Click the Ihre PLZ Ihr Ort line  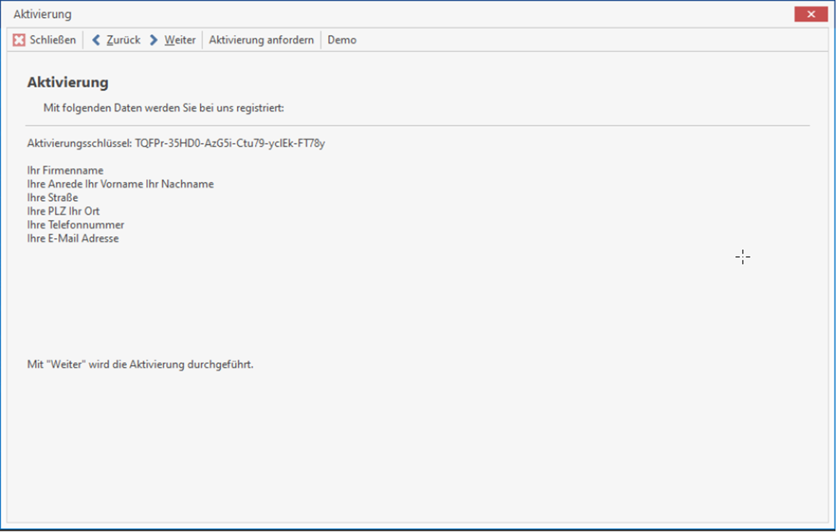pyautogui.click(x=63, y=211)
